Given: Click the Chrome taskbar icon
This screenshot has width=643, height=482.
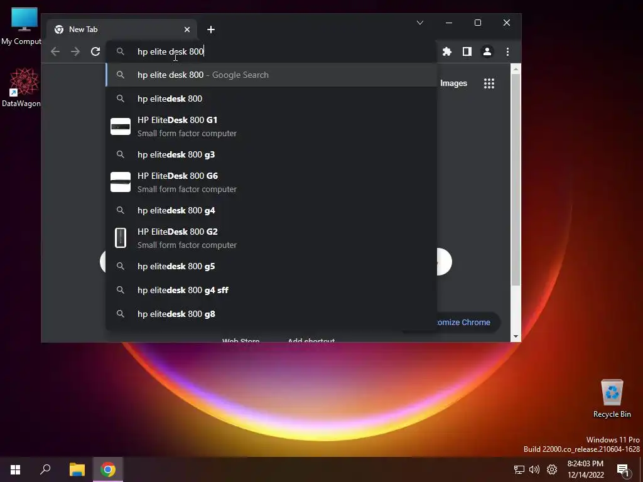Looking at the screenshot, I should 108,469.
